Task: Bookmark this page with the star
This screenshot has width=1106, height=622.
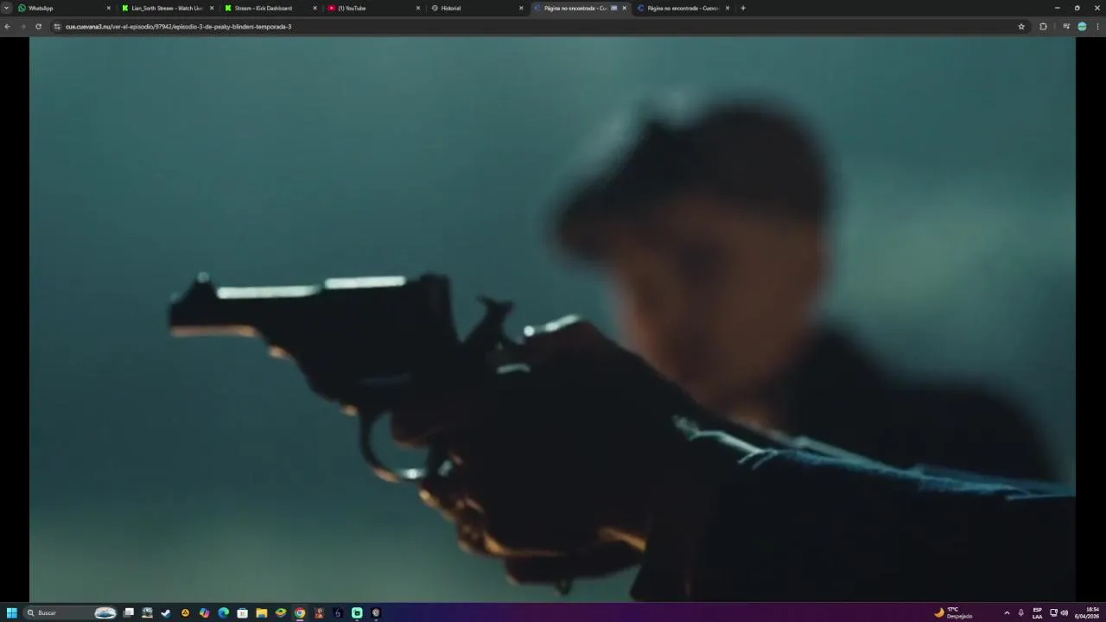Action: (x=1021, y=27)
